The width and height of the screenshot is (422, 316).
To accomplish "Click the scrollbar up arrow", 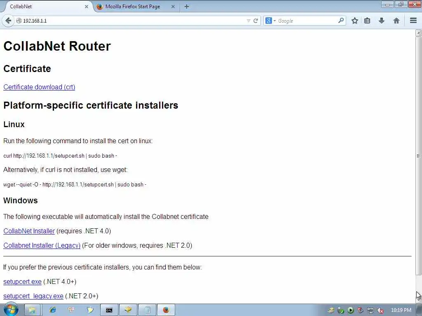I will tap(418, 33).
